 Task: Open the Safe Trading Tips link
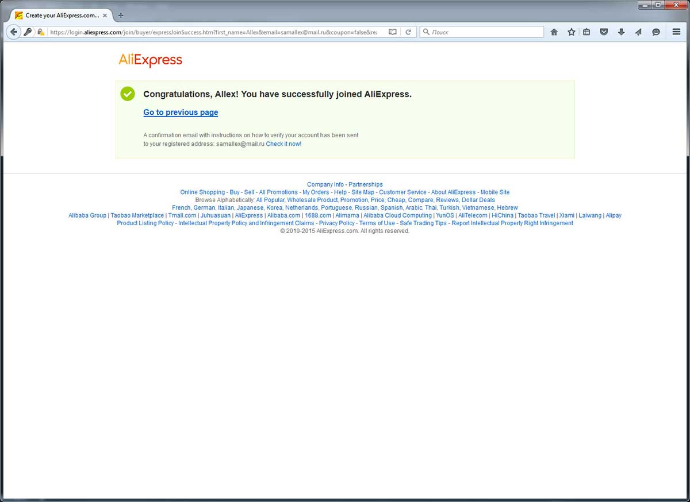pyautogui.click(x=423, y=223)
